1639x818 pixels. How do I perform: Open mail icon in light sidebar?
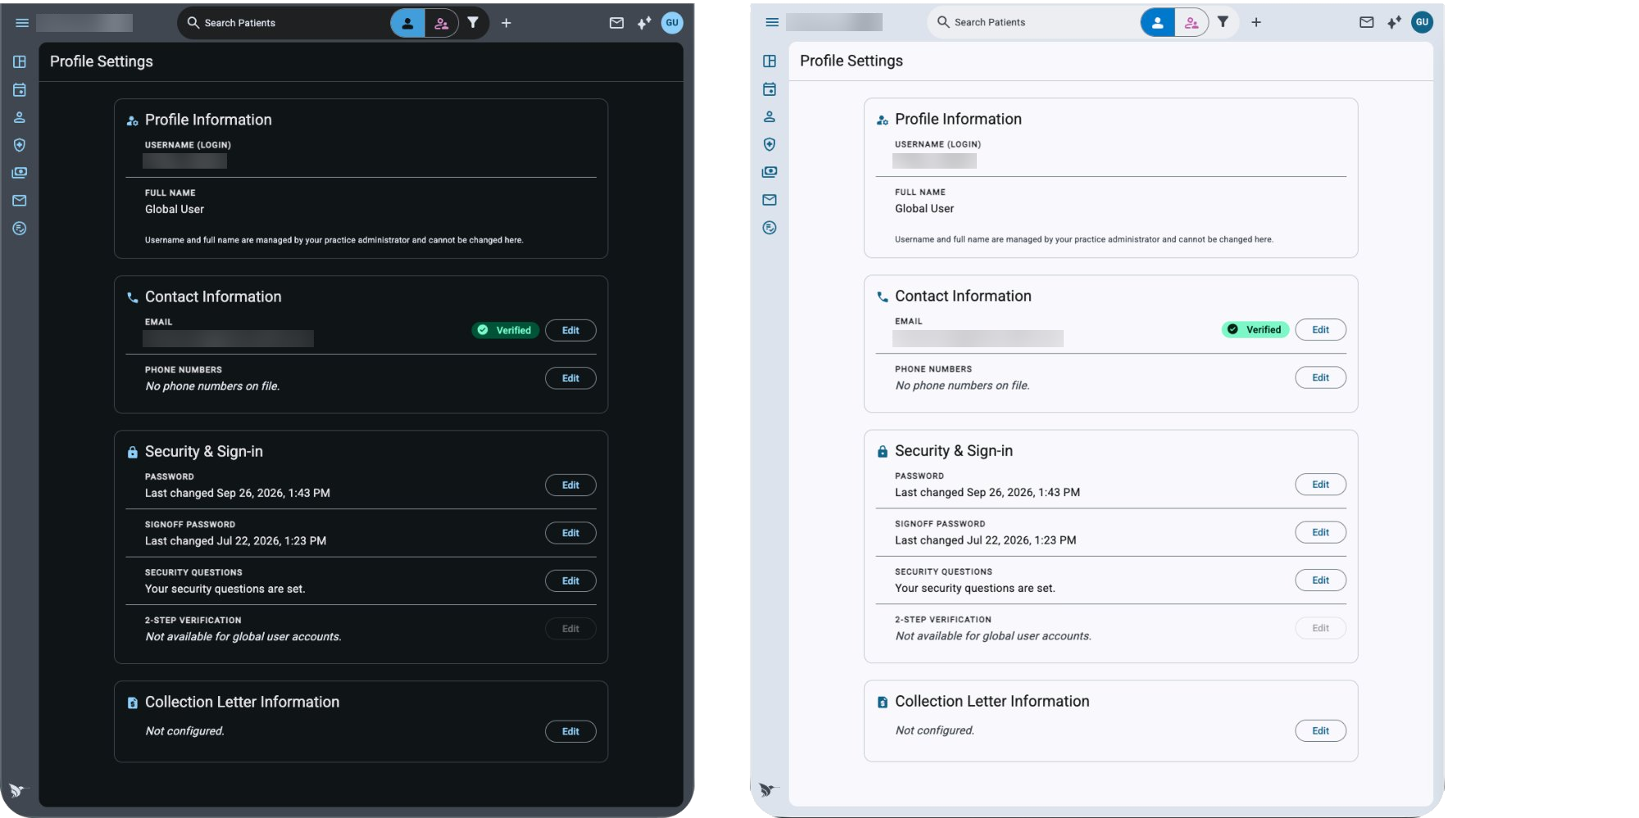pos(770,200)
